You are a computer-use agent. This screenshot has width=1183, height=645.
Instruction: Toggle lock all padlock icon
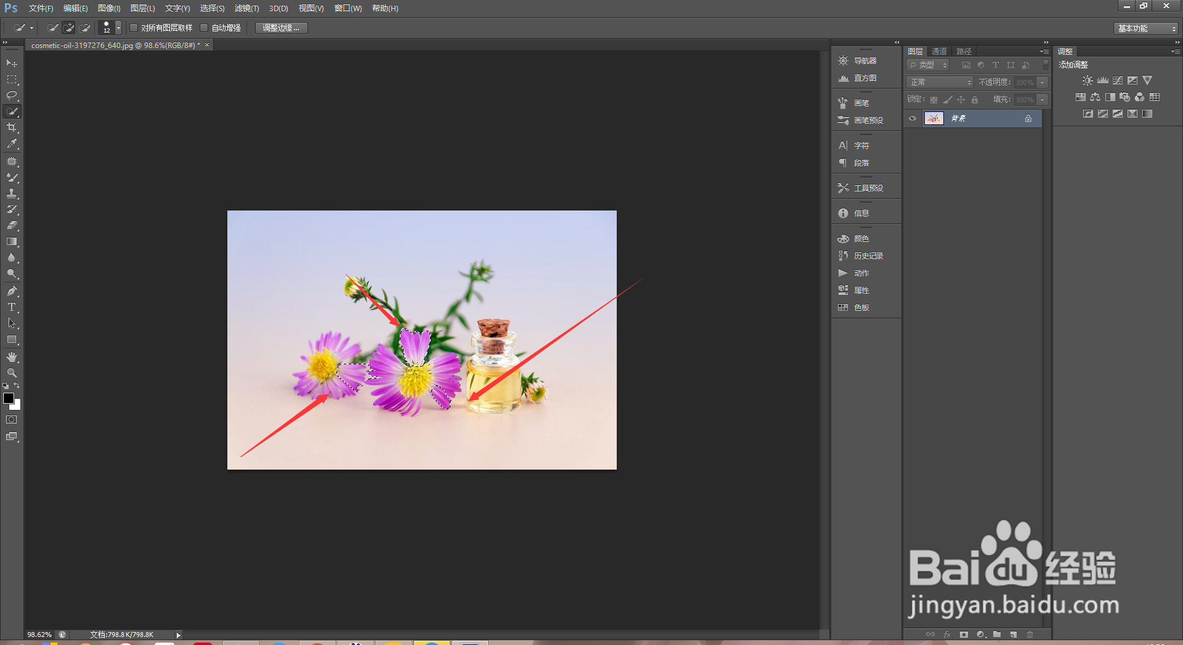(975, 100)
